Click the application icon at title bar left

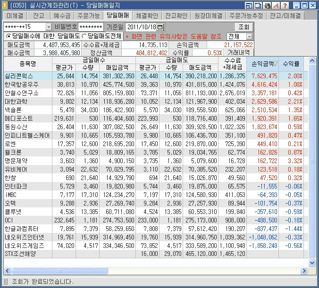5,6
